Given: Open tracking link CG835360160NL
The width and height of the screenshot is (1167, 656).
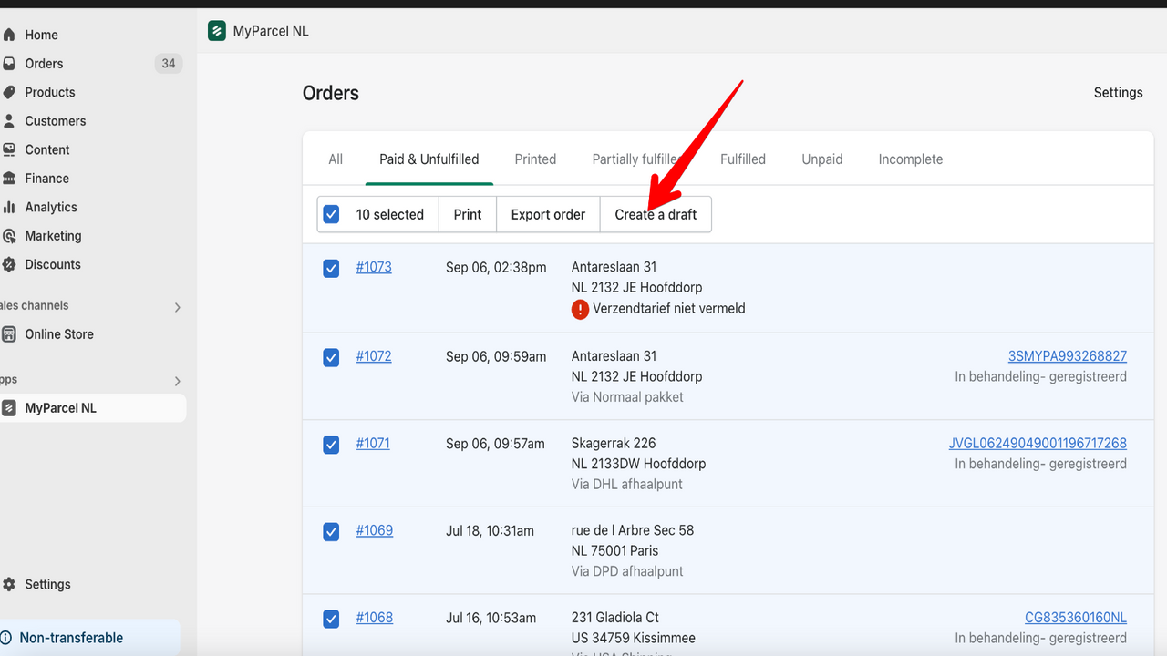Looking at the screenshot, I should pyautogui.click(x=1076, y=618).
